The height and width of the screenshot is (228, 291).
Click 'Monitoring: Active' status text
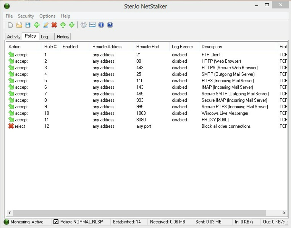coord(27,222)
